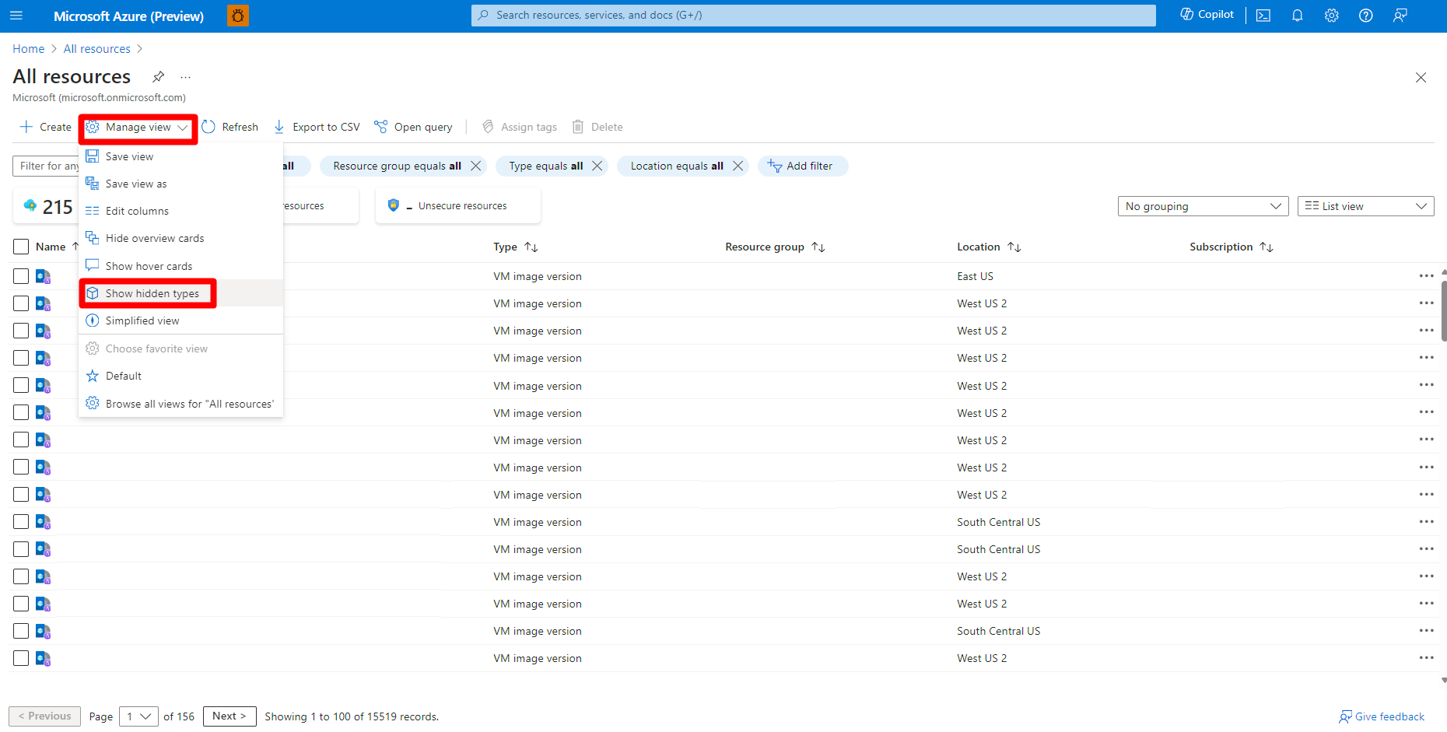This screenshot has height=732, width=1447.
Task: Click Create plus button
Action: point(46,127)
